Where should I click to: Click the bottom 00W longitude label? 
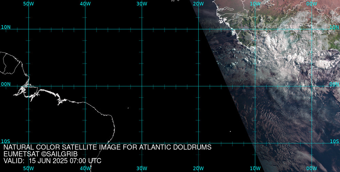312,169
